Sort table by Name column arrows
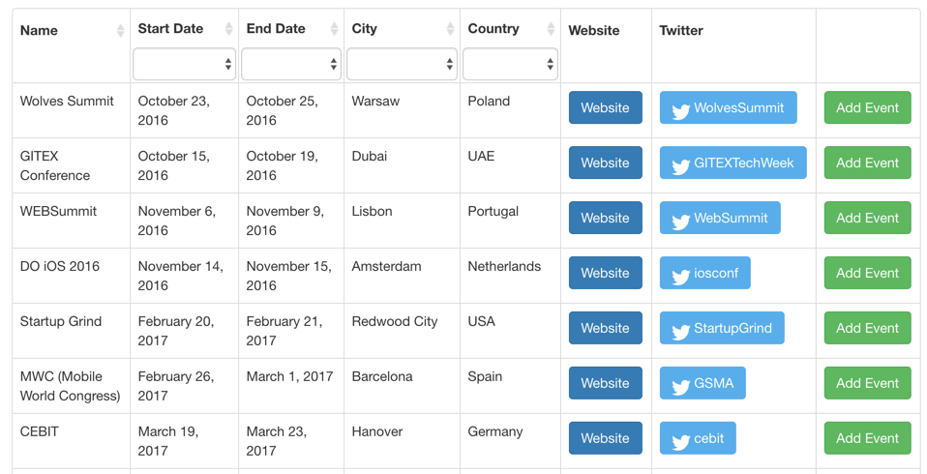Viewport: 927px width, 474px height. coord(121,31)
